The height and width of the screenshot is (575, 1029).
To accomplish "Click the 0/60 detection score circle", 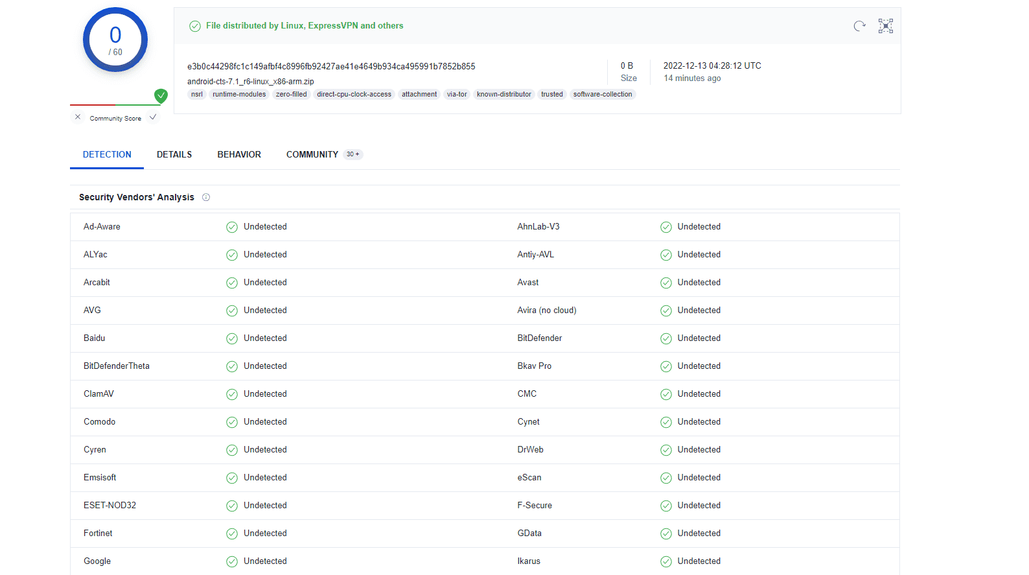I will click(x=115, y=40).
